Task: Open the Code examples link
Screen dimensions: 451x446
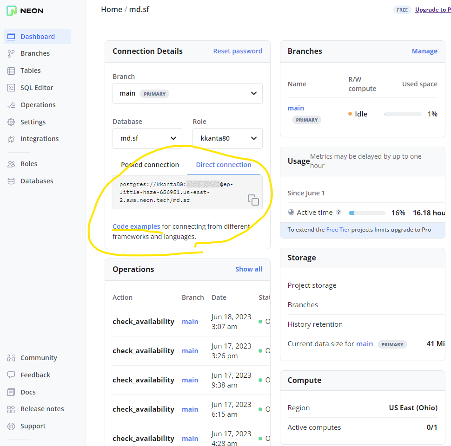Action: 136,226
